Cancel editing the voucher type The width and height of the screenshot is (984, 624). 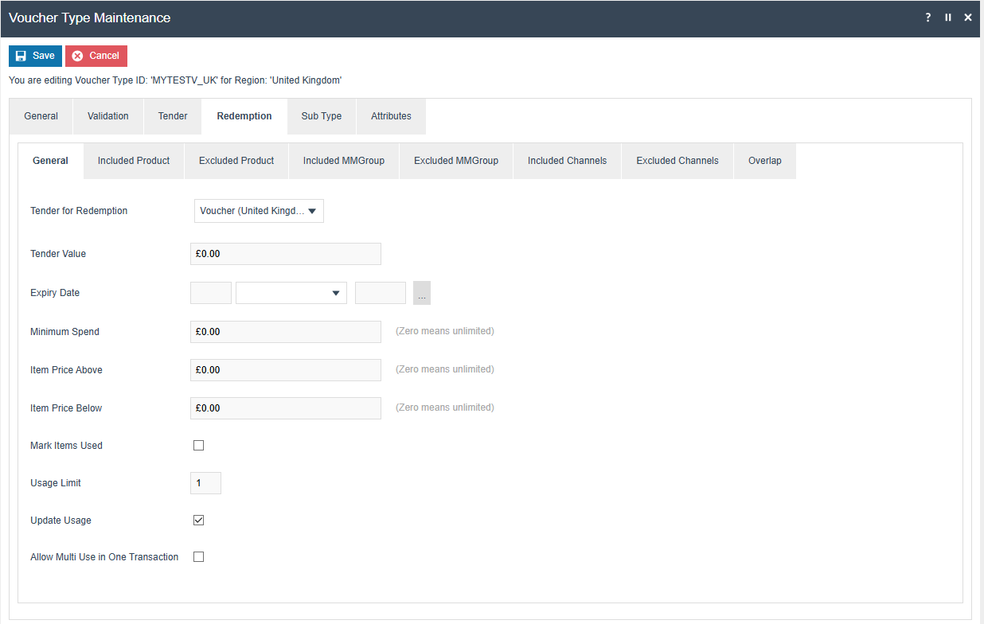pos(96,56)
